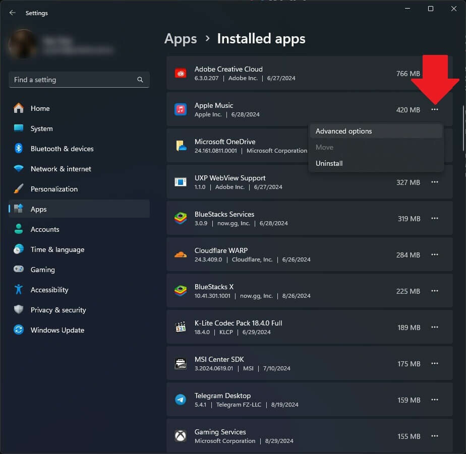Open more options for UXP WebView Support

(435, 182)
